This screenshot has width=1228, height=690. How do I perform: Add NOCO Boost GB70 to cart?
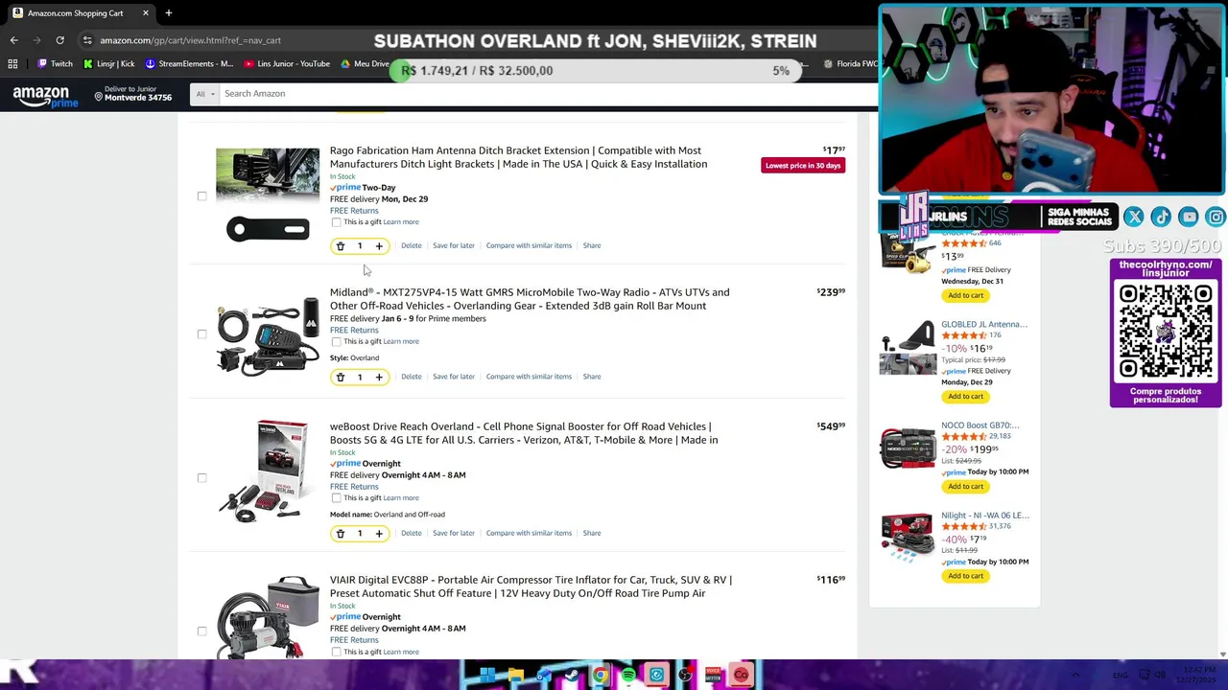[x=965, y=487]
